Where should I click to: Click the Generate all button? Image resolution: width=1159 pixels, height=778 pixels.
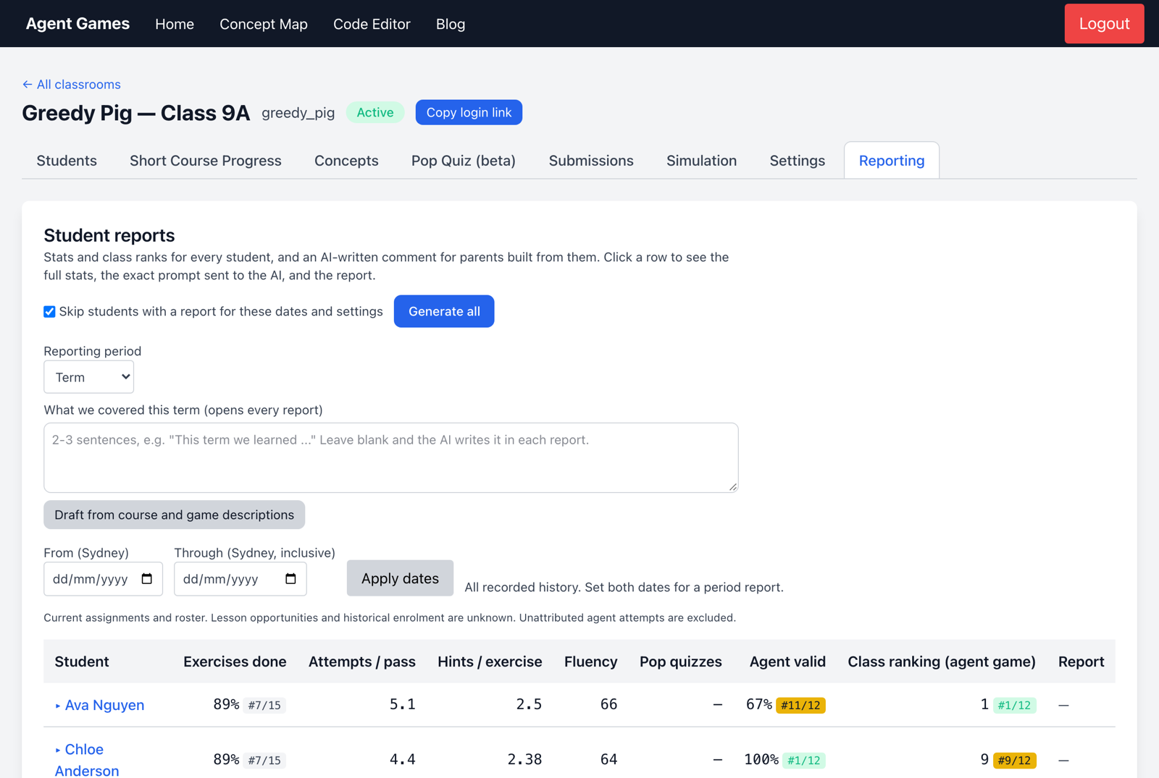point(444,311)
